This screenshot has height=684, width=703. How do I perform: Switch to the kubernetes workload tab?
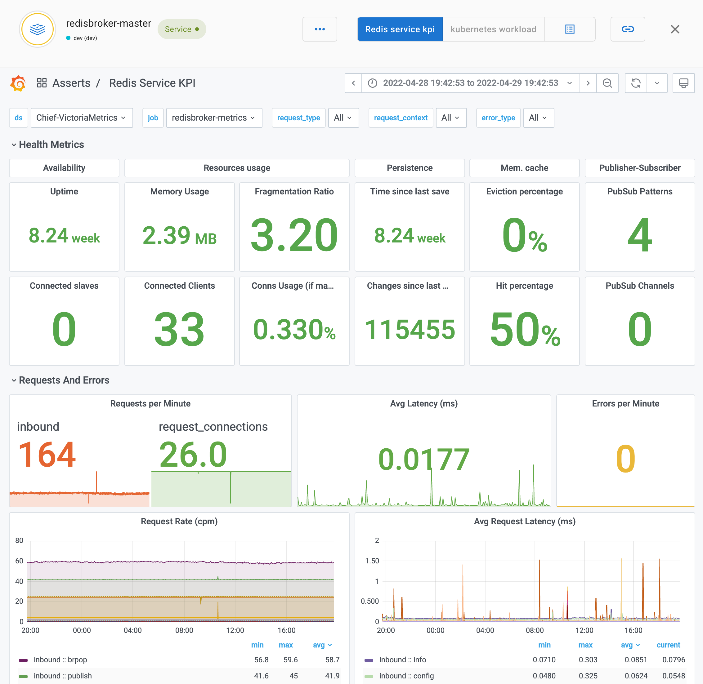(493, 29)
